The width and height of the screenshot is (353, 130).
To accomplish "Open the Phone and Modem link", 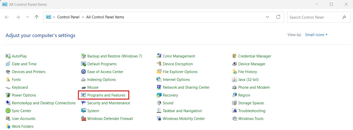I will point(254,87).
